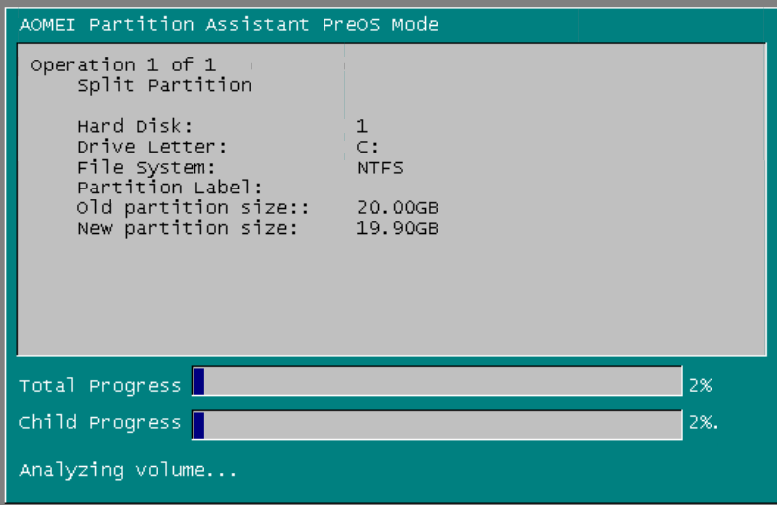This screenshot has height=505, width=777.
Task: Click the '20.00GB' old size value
Action: pyautogui.click(x=397, y=207)
